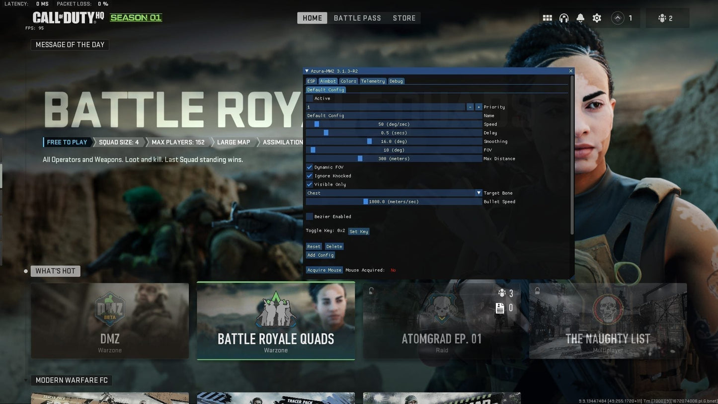Click the Season 01 badge
The width and height of the screenshot is (718, 404).
pos(136,18)
